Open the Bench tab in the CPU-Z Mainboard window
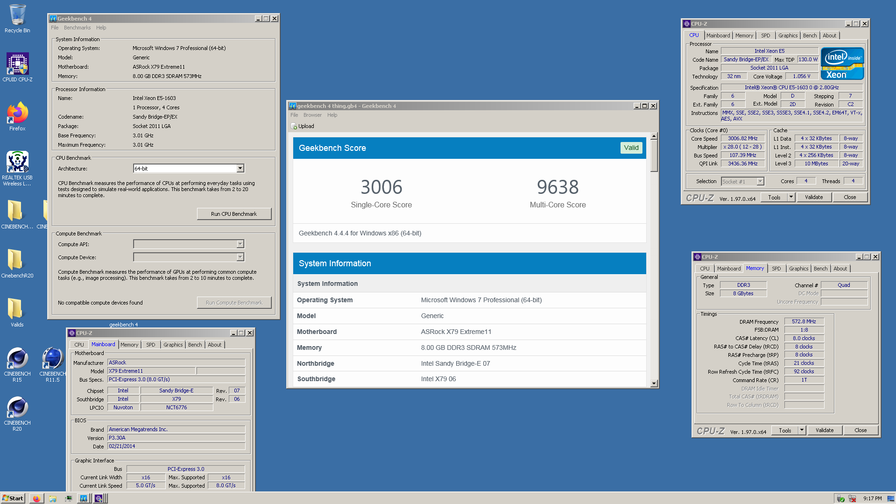The height and width of the screenshot is (504, 896). coord(195,345)
